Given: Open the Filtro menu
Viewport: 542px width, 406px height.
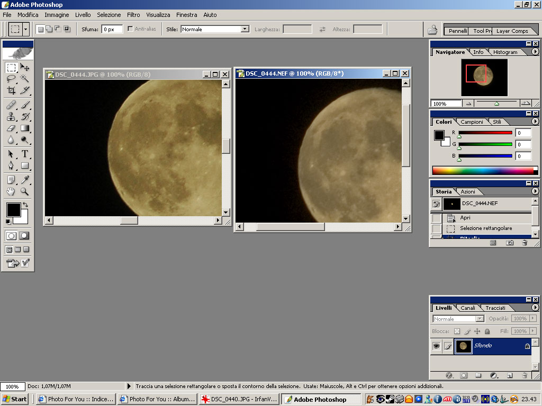Looking at the screenshot, I should (133, 15).
